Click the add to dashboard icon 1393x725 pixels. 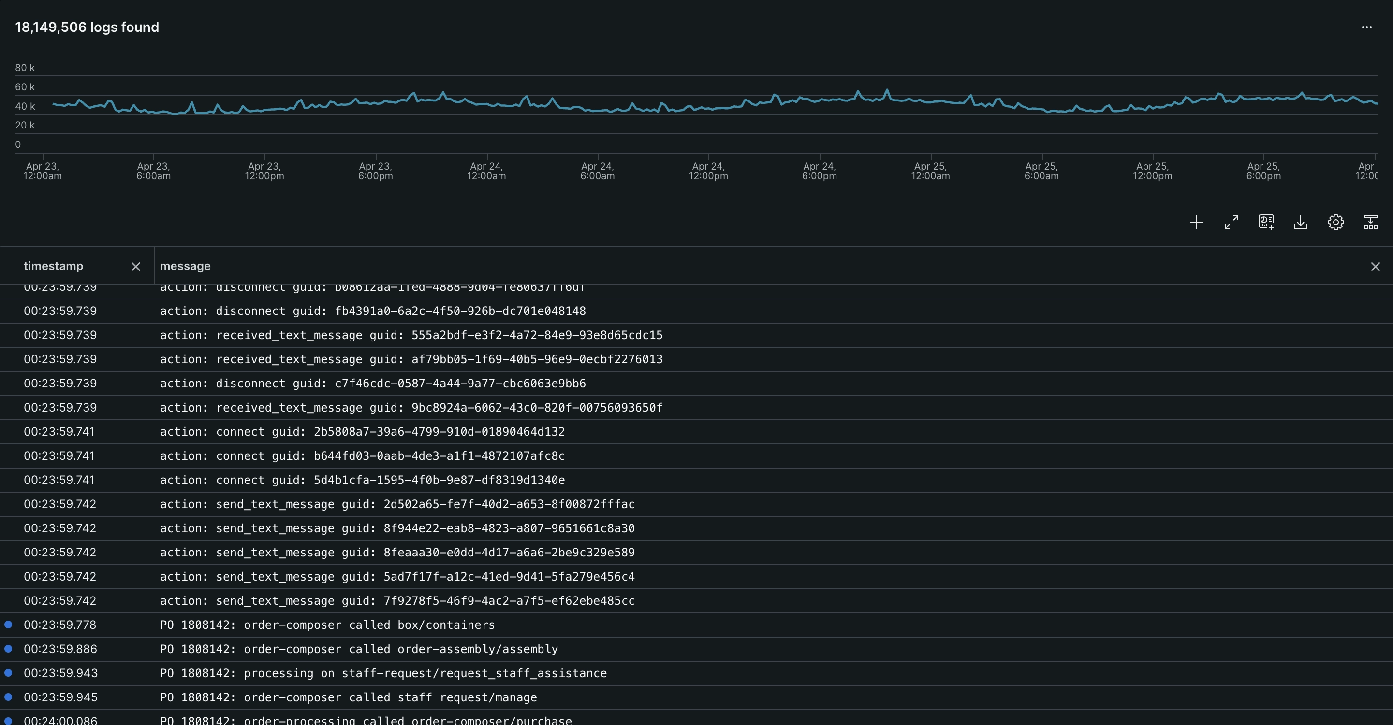tap(1266, 223)
